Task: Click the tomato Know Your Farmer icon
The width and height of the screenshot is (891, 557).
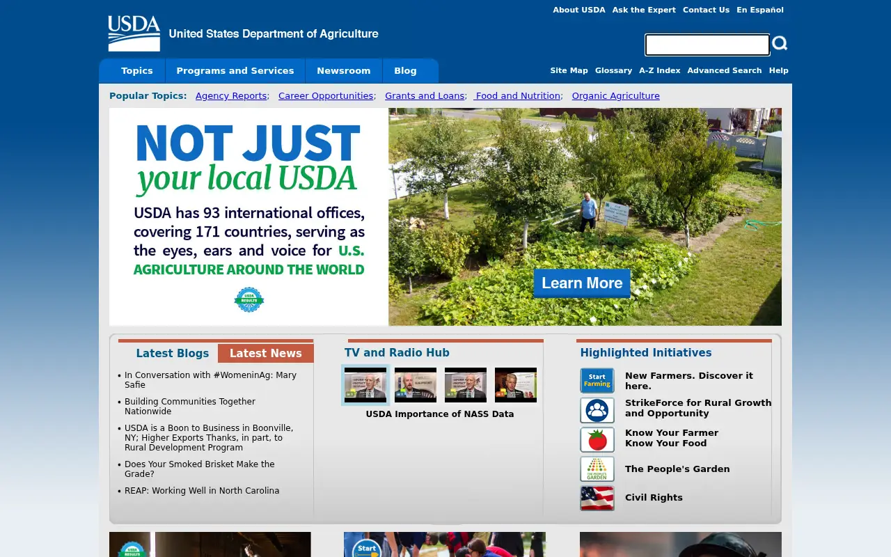Action: tap(597, 439)
